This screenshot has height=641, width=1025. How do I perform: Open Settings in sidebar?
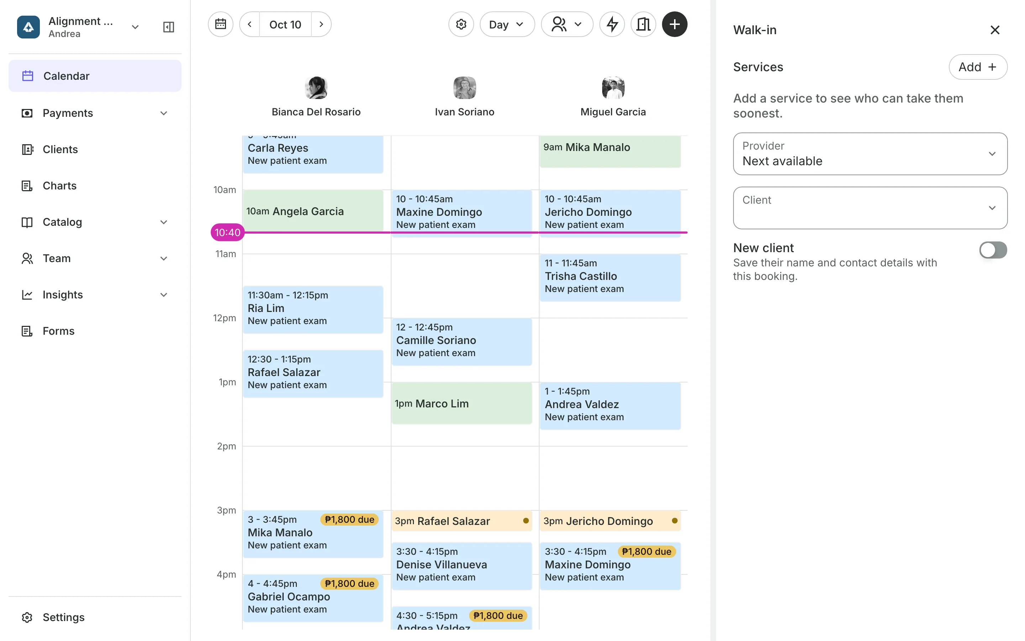pos(95,617)
